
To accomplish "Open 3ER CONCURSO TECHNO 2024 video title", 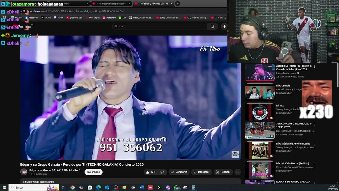I will pos(294,125).
